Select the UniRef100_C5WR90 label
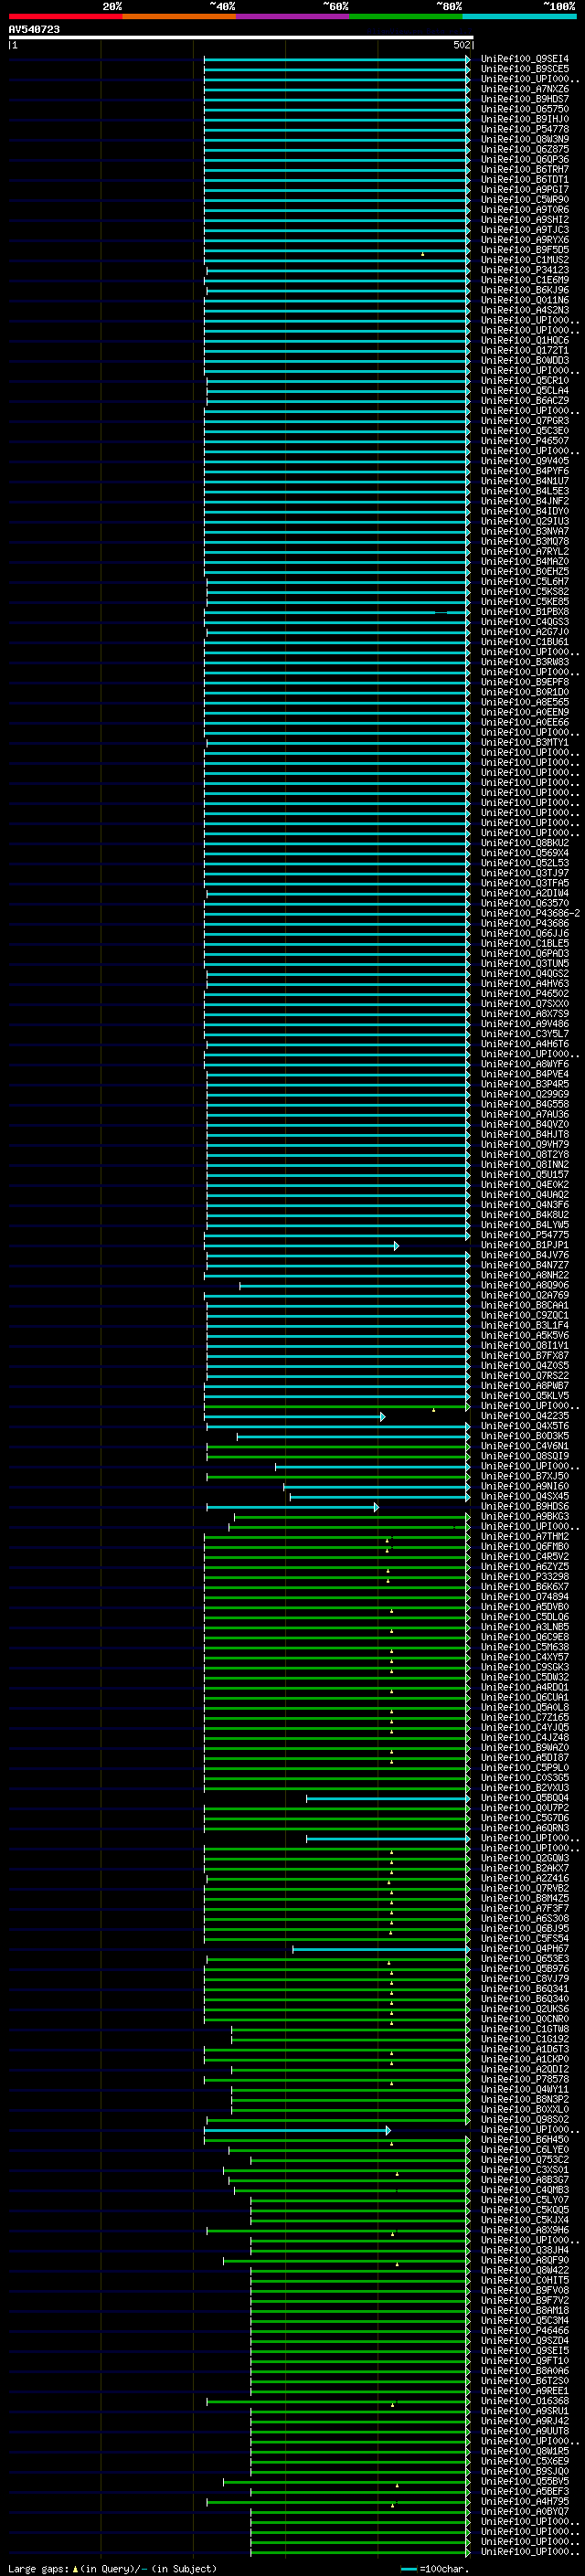The width and height of the screenshot is (585, 2576). point(525,199)
